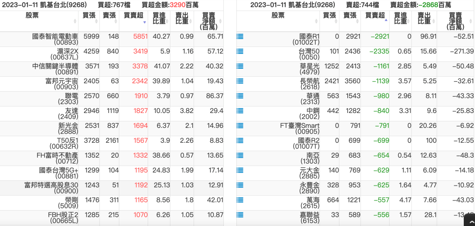The height and width of the screenshot is (226, 475).
Task: Open the list icon for 南亞 (1303)
Action: tap(240, 155)
